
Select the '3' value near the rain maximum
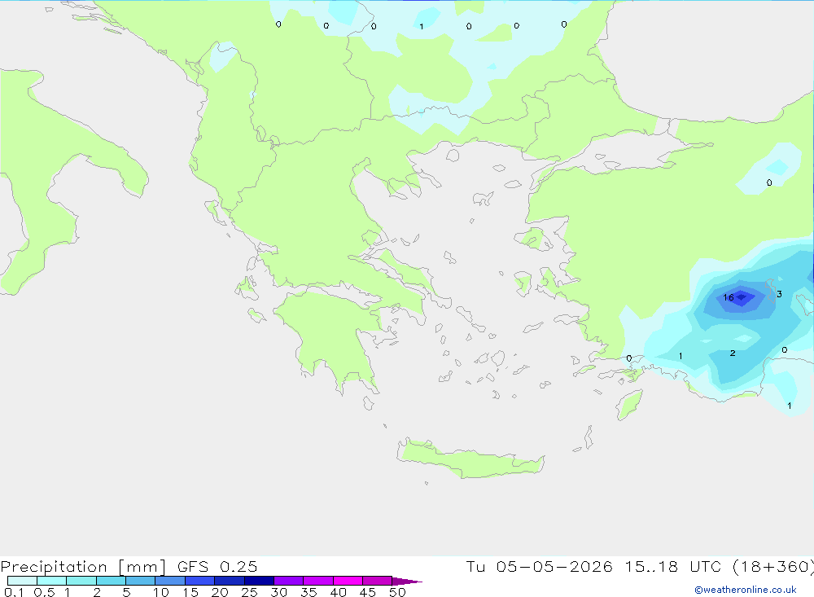779,294
